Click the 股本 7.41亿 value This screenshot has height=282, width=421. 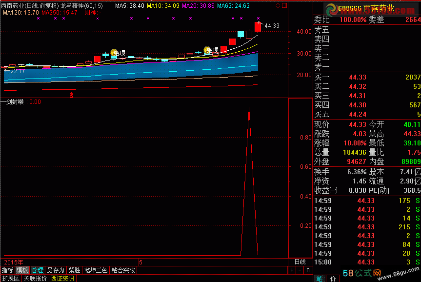click(x=410, y=172)
